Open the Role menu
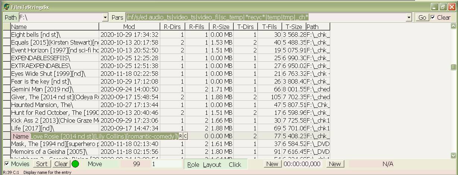 click(x=193, y=165)
